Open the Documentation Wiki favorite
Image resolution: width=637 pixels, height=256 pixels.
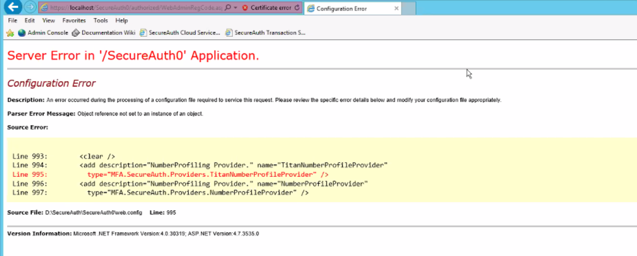(x=103, y=33)
